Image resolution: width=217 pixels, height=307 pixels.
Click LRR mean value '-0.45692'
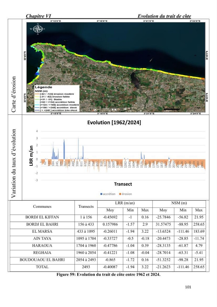coord(110,217)
